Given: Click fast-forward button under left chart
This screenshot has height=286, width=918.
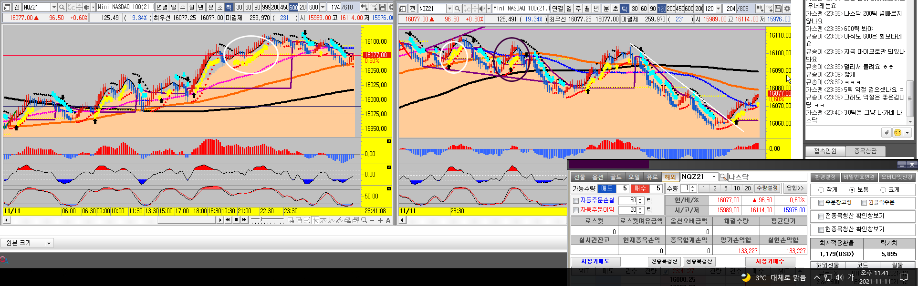Looking at the screenshot, I should click(244, 220).
